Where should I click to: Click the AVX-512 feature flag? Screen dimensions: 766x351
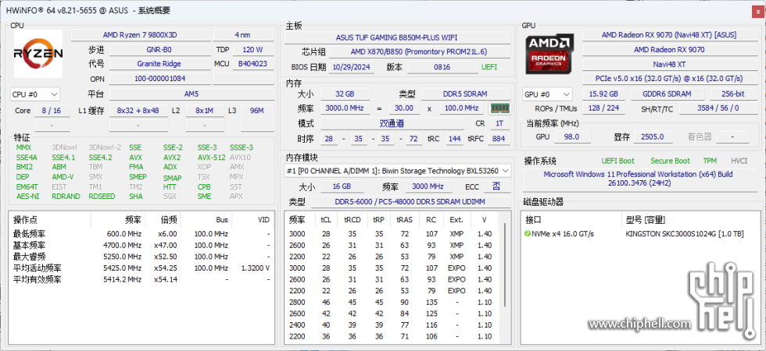(x=212, y=158)
